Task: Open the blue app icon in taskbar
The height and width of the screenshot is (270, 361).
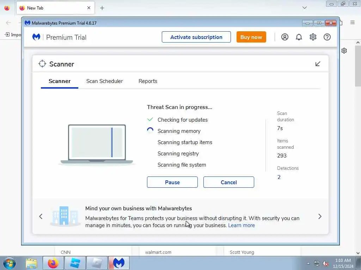Action: pyautogui.click(x=75, y=263)
